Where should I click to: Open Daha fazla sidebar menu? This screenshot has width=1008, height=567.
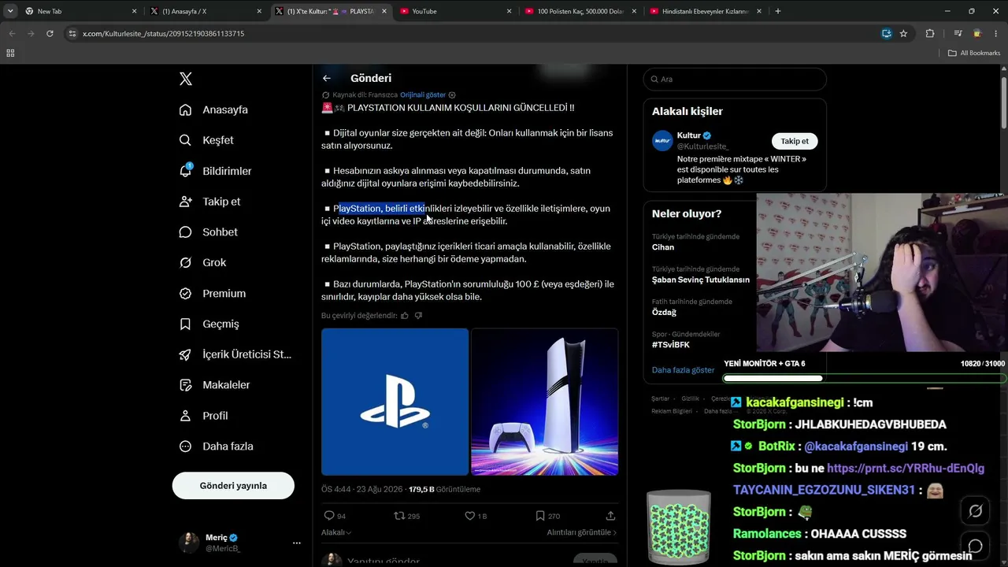(216, 447)
